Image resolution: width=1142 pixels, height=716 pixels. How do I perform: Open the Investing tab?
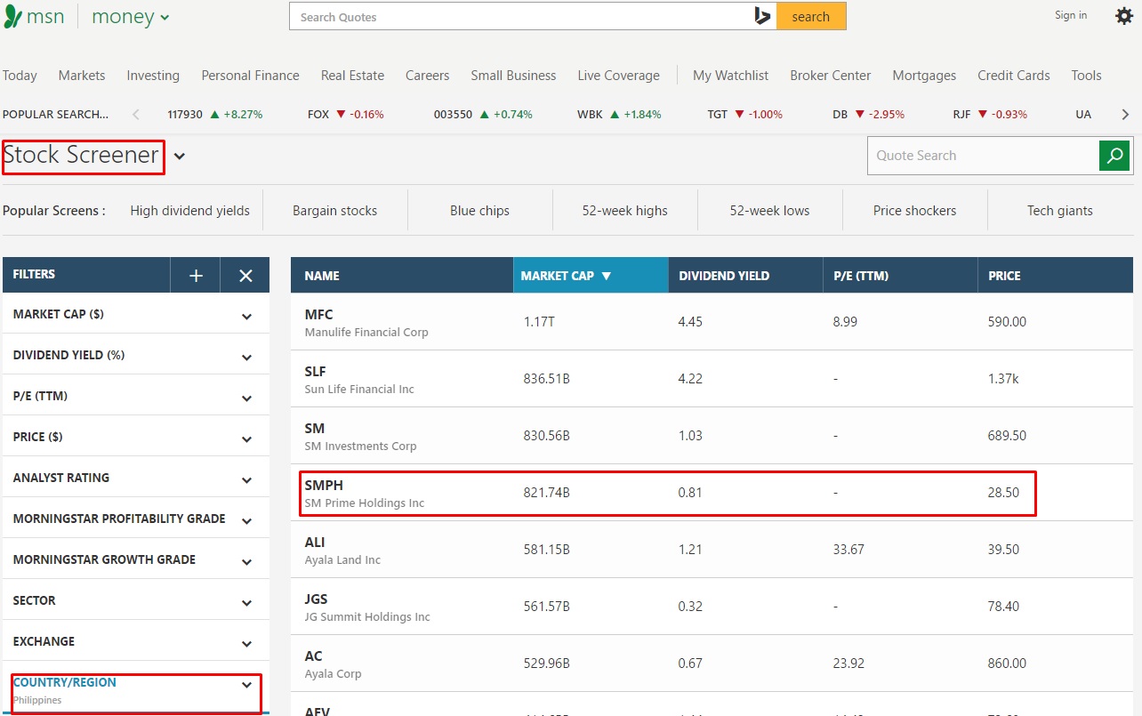point(153,76)
